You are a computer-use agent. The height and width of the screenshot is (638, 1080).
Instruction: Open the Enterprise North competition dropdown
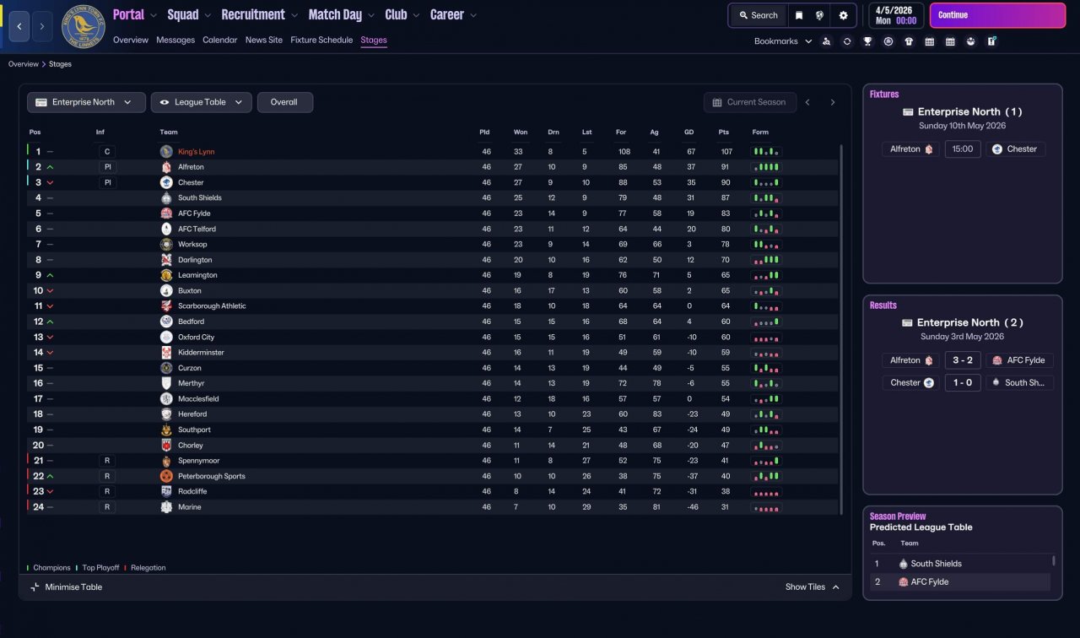[85, 102]
